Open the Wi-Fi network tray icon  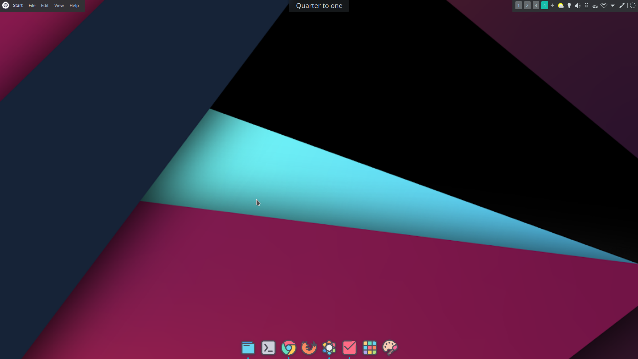(604, 6)
